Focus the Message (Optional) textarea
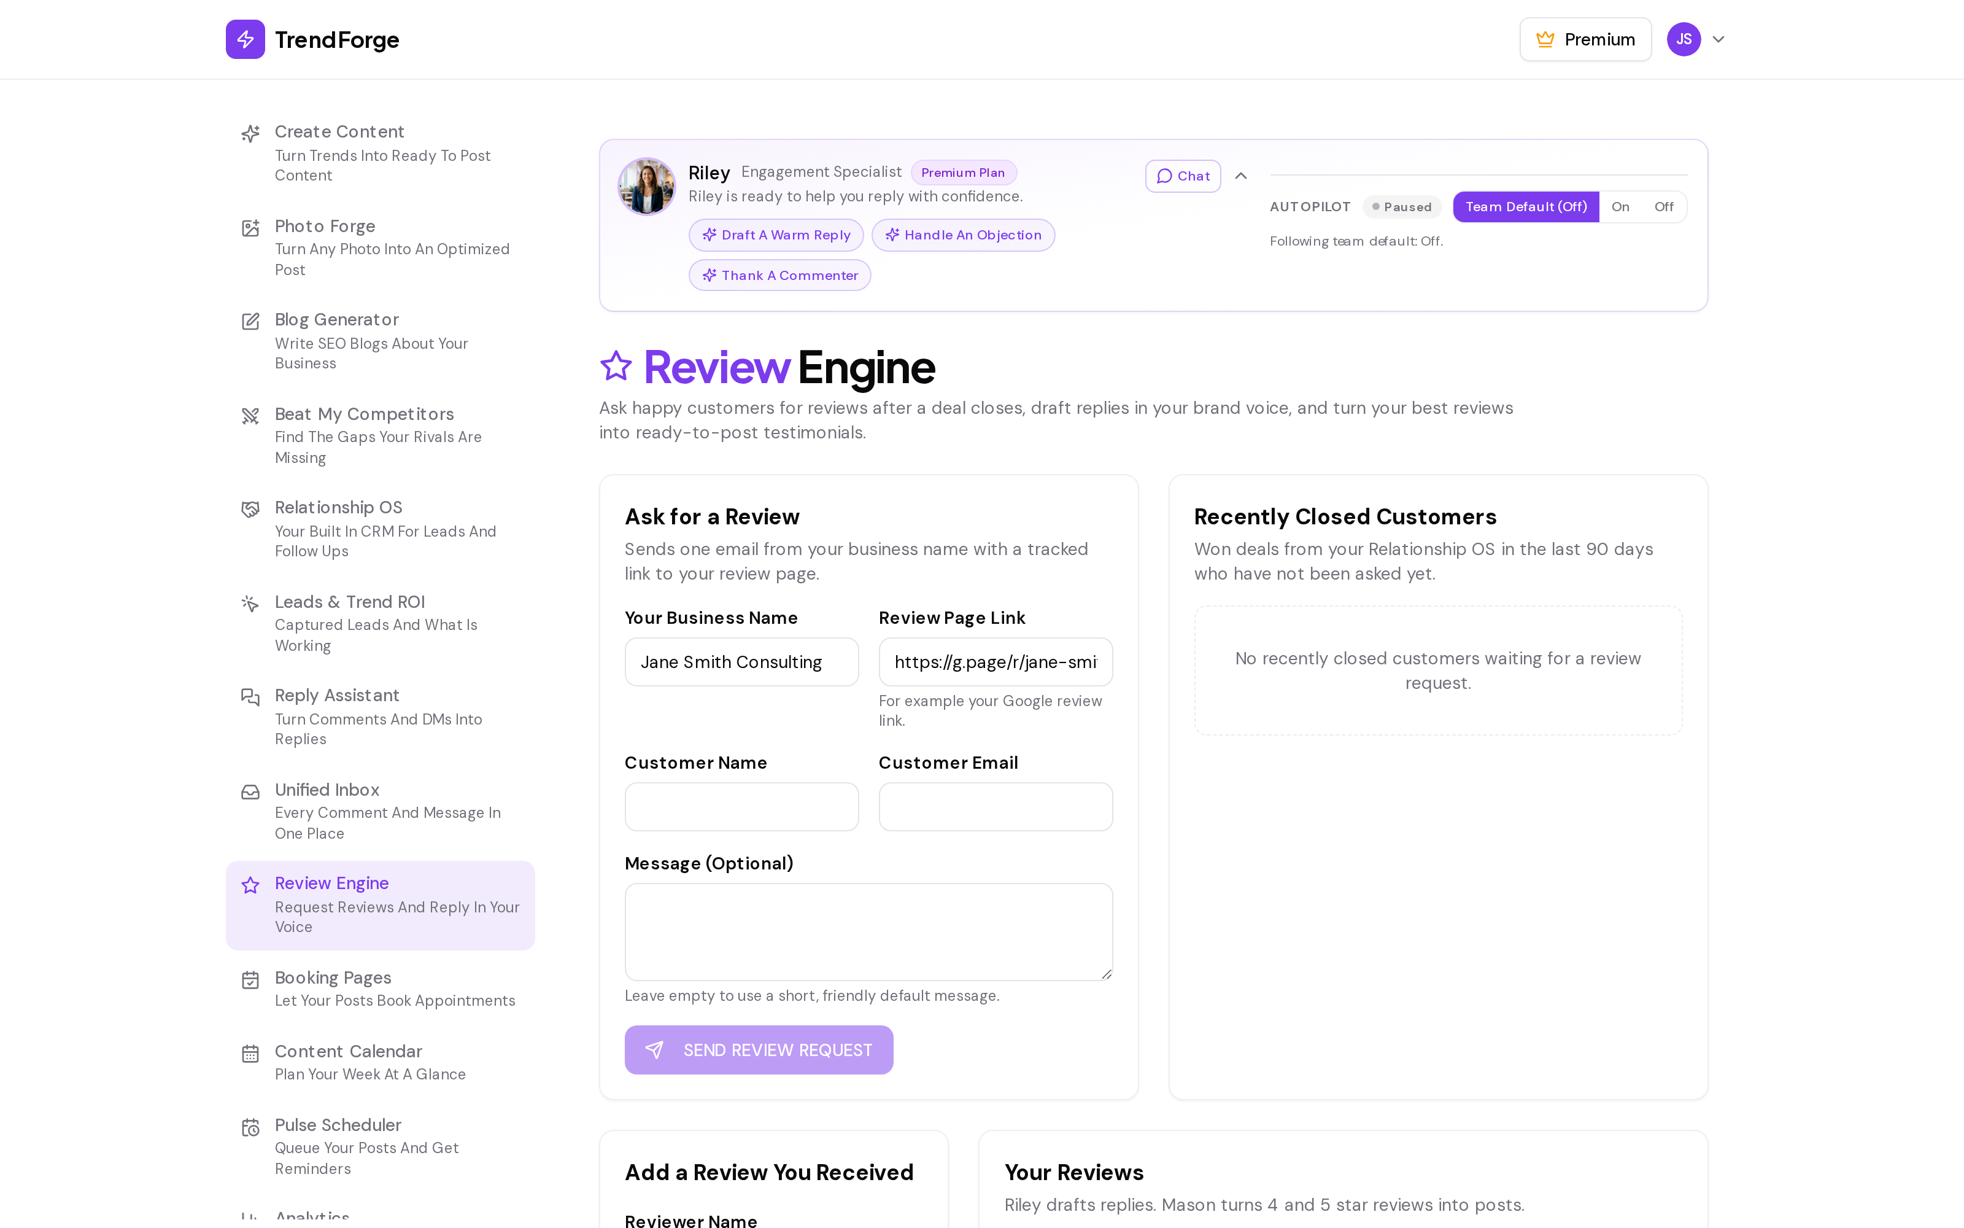 (x=868, y=931)
